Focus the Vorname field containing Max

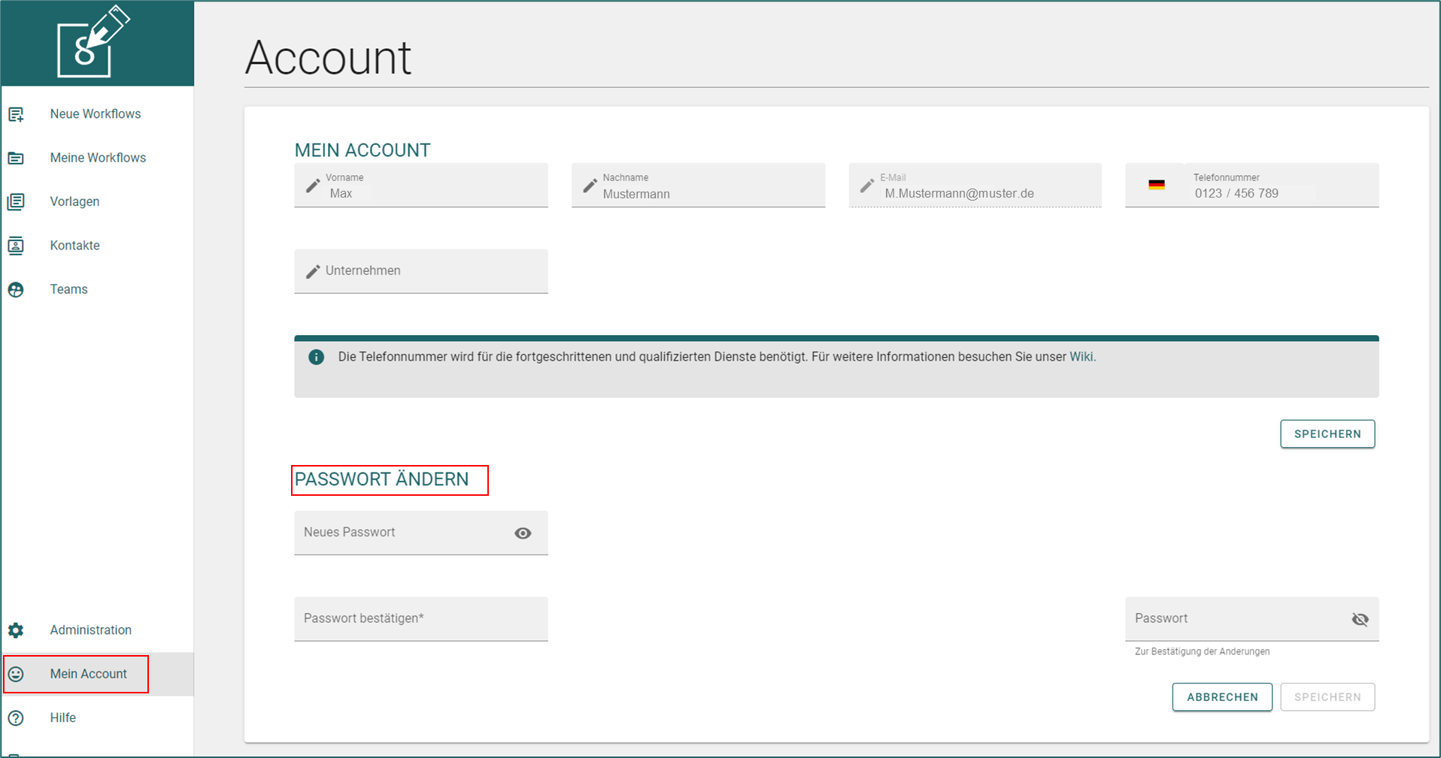pyautogui.click(x=421, y=185)
